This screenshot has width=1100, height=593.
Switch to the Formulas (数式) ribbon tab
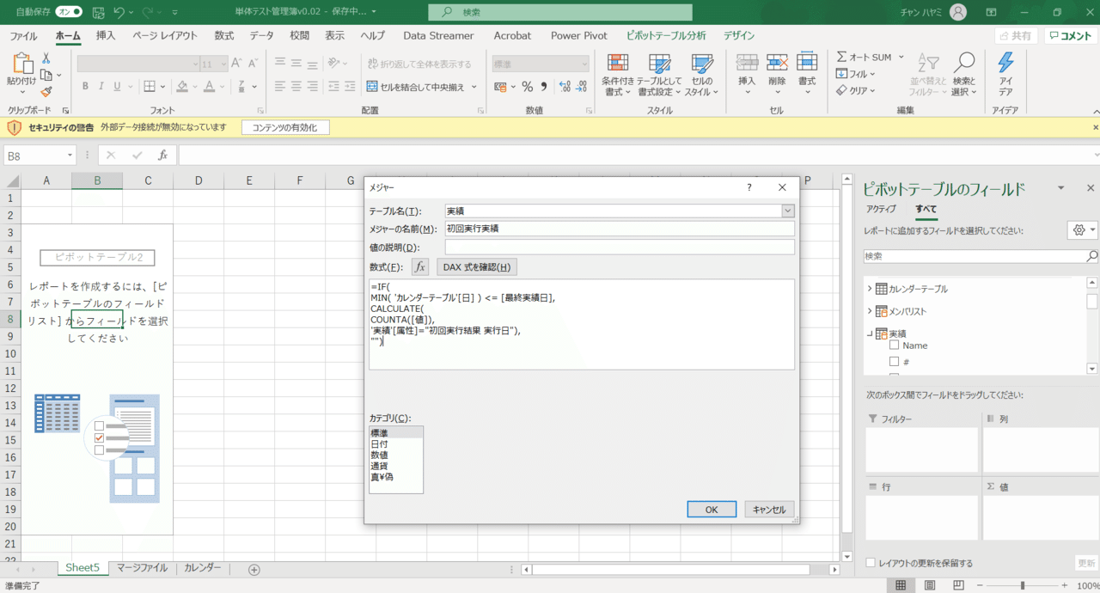(x=224, y=36)
